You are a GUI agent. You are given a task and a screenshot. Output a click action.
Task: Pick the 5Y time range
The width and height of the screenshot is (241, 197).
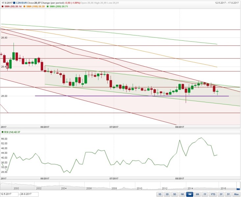click(228, 194)
